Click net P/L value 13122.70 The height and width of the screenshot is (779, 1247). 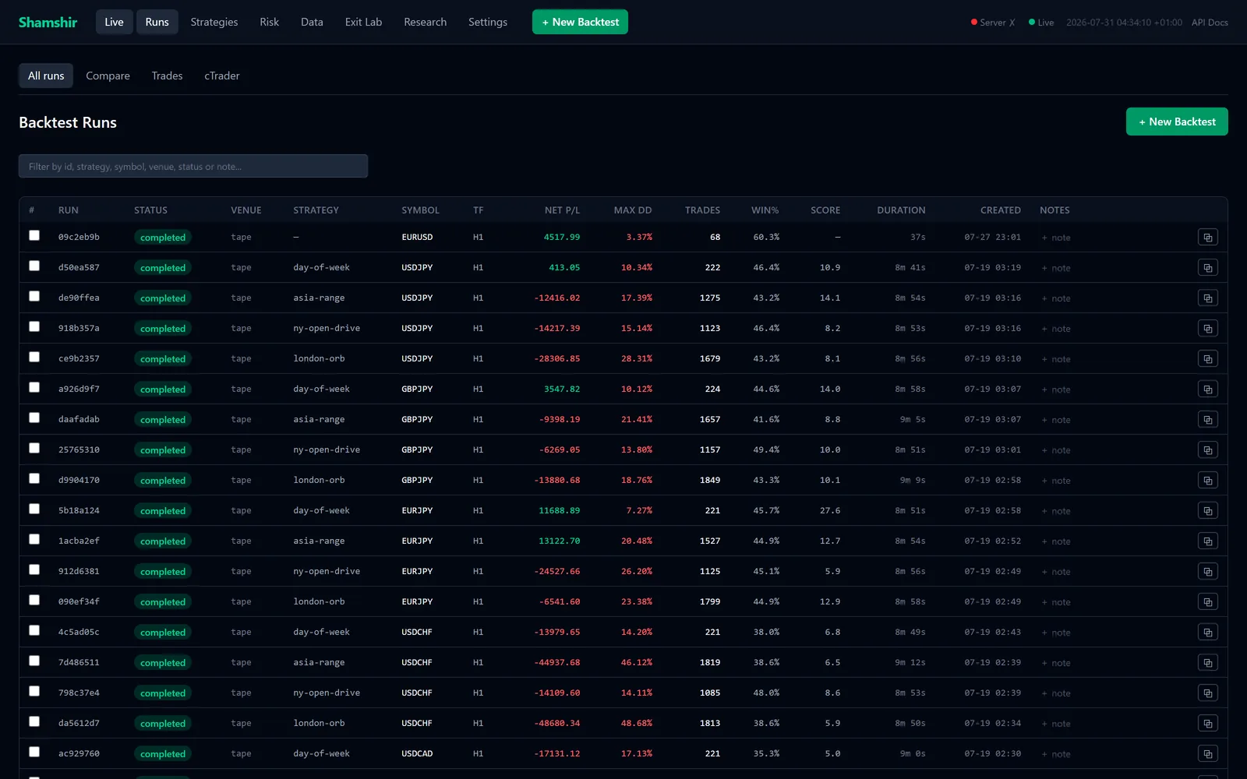click(559, 541)
